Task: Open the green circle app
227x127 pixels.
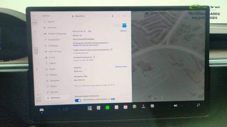Action: coord(107,108)
